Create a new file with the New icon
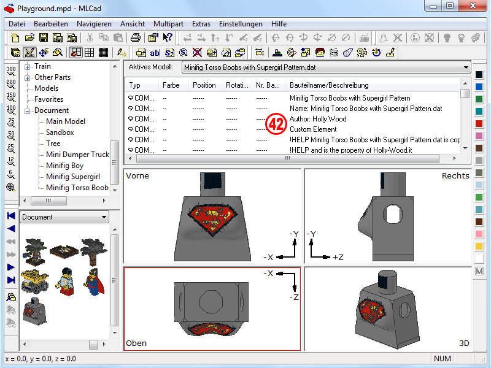The height and width of the screenshot is (368, 491). point(15,38)
